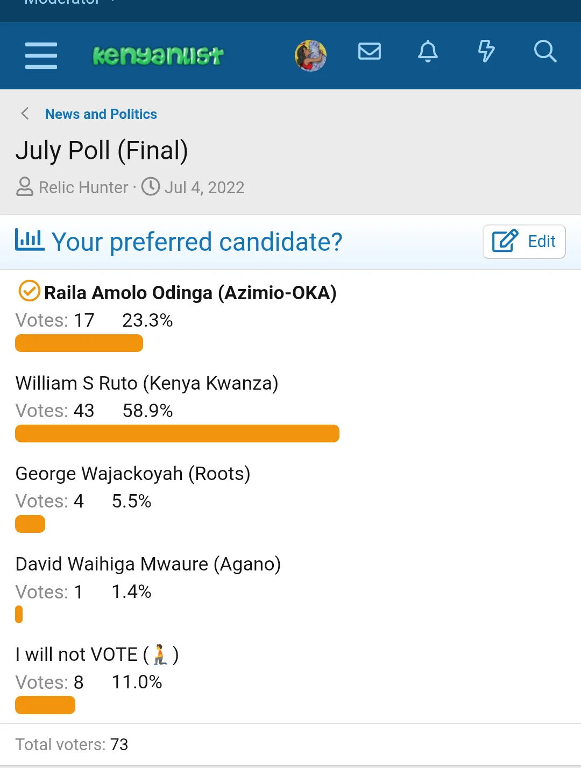Open What's New lightning icon

coord(486,52)
